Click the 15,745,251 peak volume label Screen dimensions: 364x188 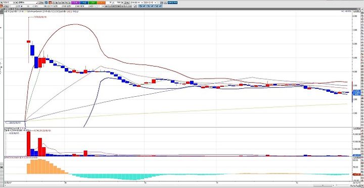coord(42,131)
